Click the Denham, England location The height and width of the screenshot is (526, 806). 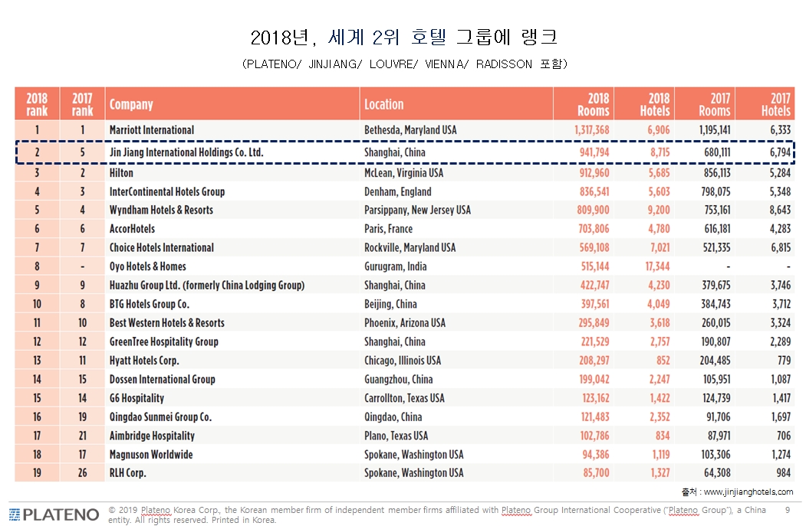click(x=398, y=192)
